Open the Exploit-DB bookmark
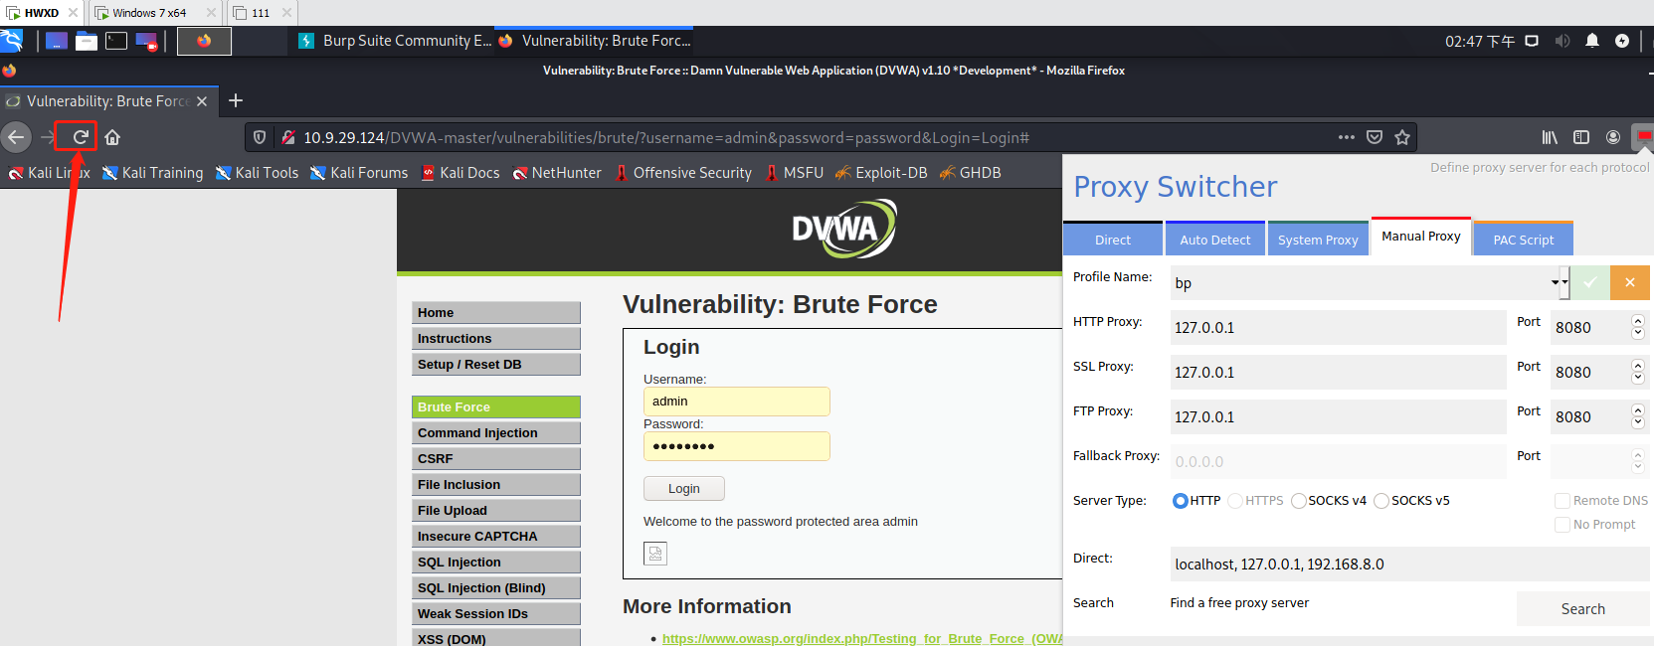Image resolution: width=1654 pixels, height=646 pixels. [882, 173]
